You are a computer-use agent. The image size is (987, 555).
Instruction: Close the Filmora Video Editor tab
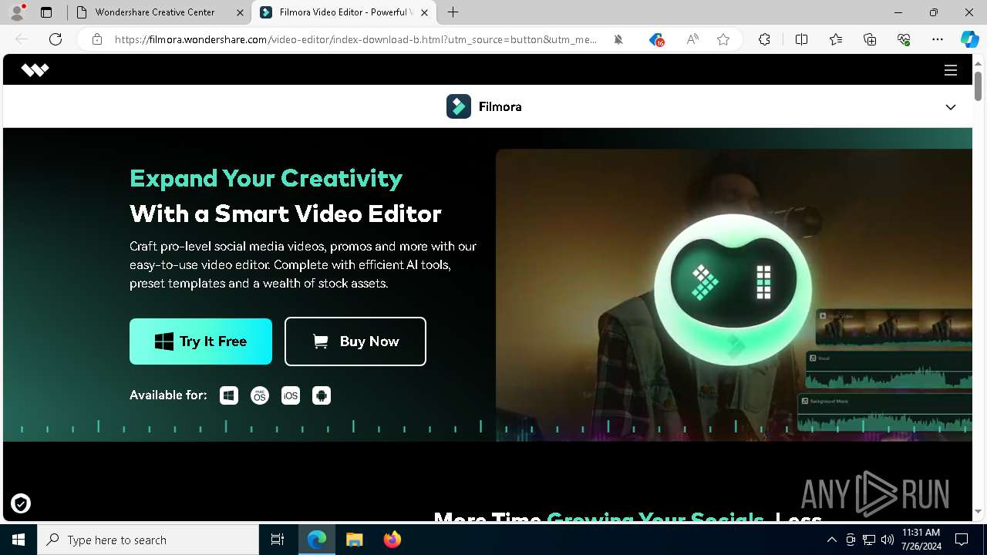tap(425, 12)
